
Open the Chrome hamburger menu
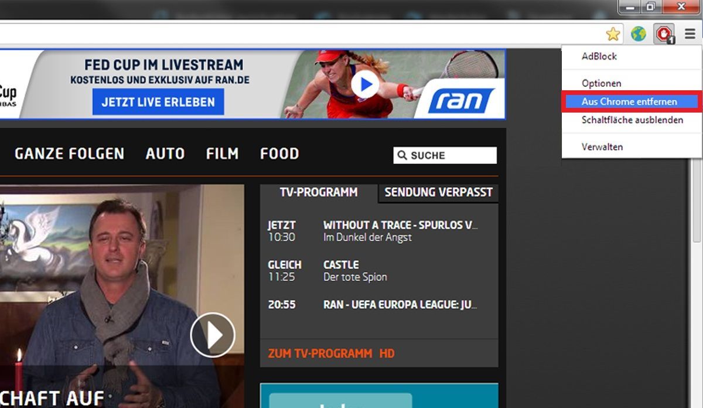tap(690, 34)
